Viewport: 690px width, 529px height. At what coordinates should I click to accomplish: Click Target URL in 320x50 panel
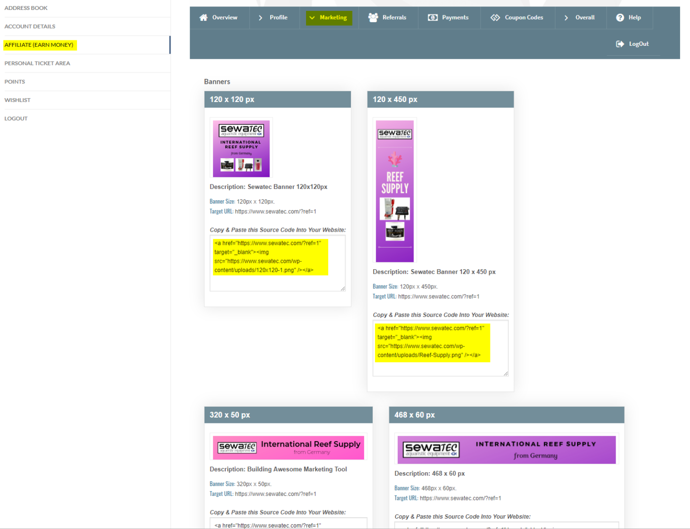(263, 494)
